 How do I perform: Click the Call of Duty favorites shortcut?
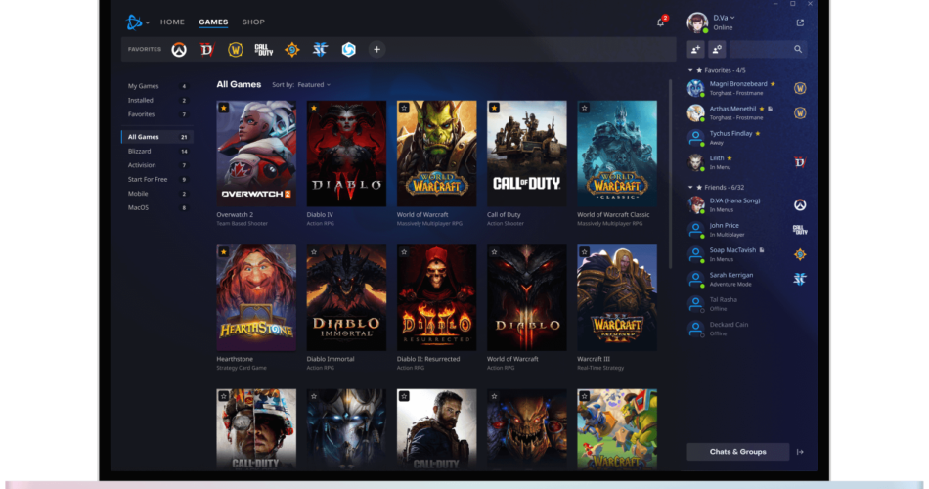click(263, 49)
